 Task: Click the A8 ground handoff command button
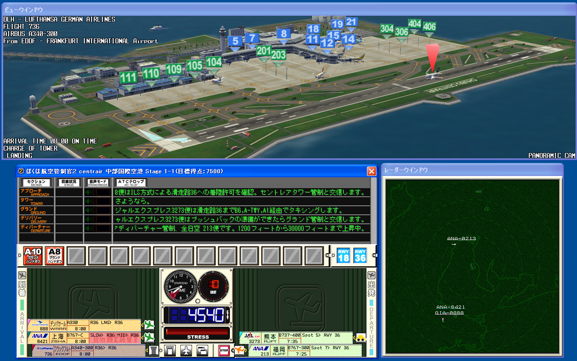(55, 256)
